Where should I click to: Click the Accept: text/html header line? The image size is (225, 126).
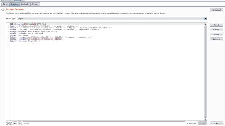(x=54, y=30)
